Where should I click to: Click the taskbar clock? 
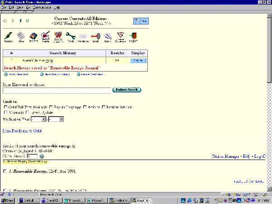click(263, 201)
